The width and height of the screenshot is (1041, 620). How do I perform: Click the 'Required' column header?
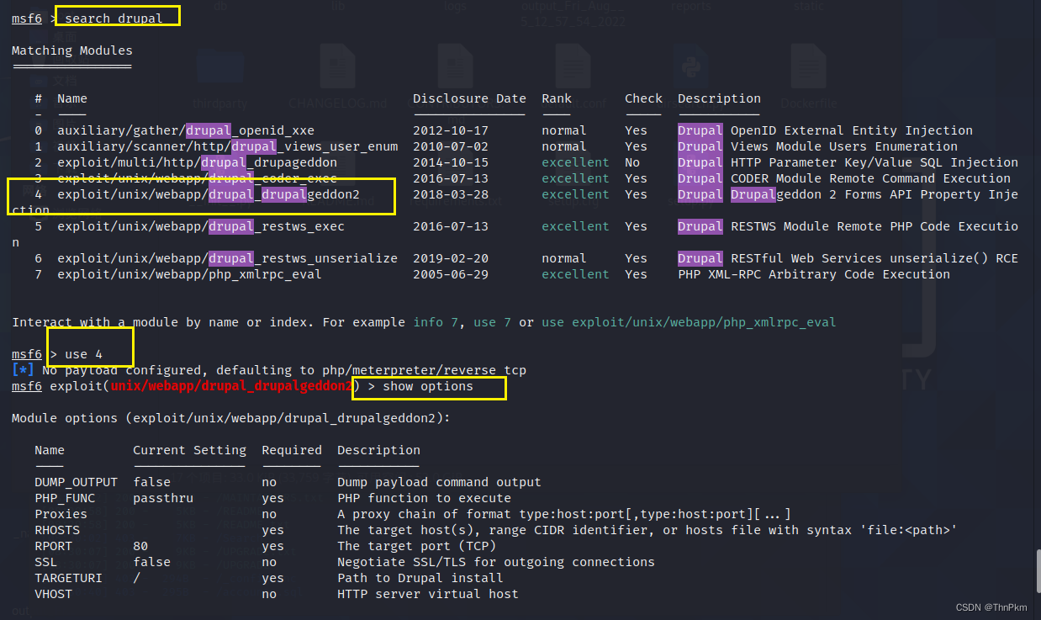click(292, 450)
